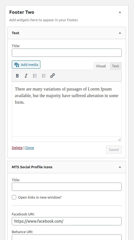Collapse the Text widget panel
The height and width of the screenshot is (240, 134).
click(x=120, y=33)
